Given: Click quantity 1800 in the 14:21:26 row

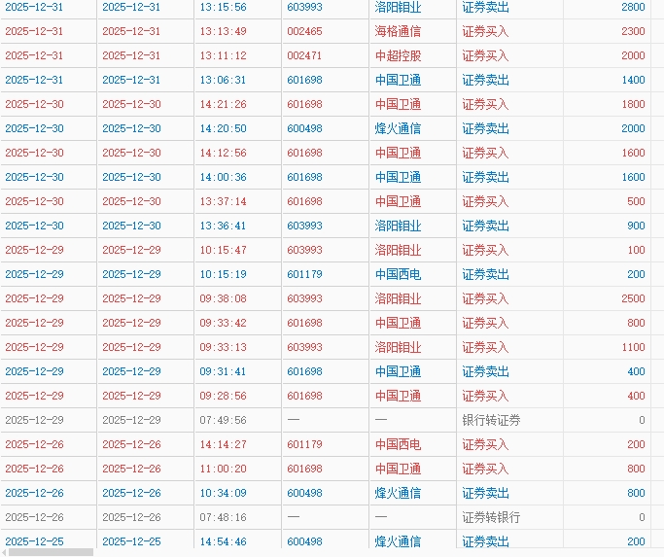Looking at the screenshot, I should 633,104.
